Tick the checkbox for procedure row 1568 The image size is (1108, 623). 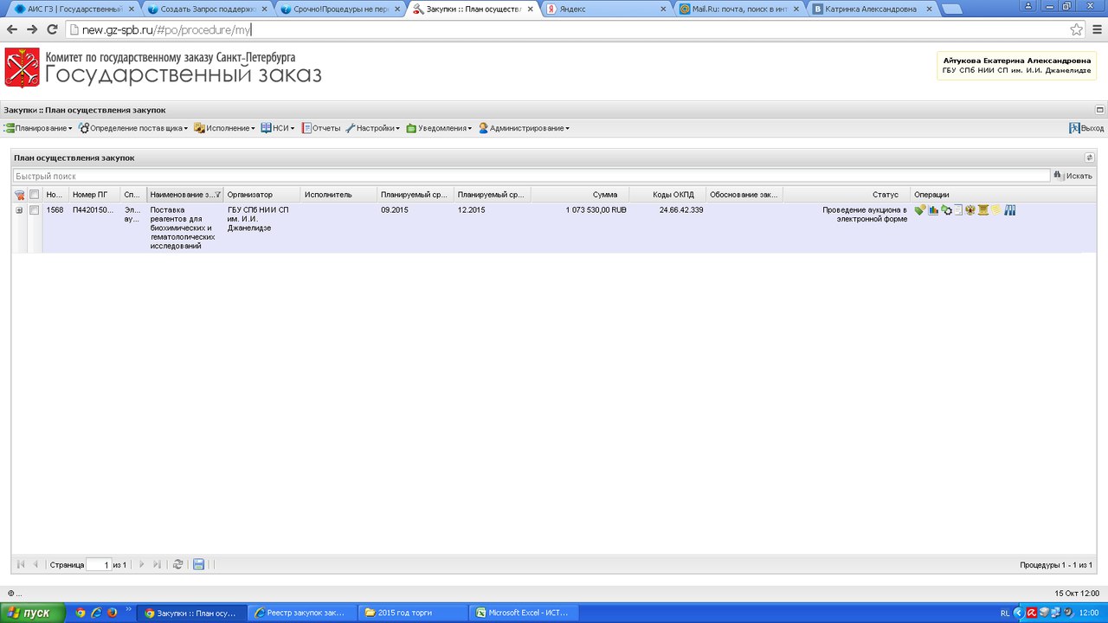point(35,210)
